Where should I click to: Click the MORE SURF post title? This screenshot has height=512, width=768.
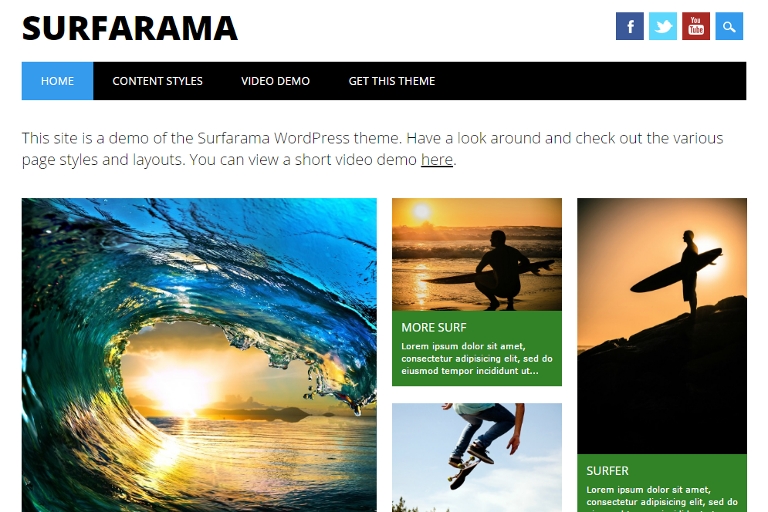click(434, 328)
